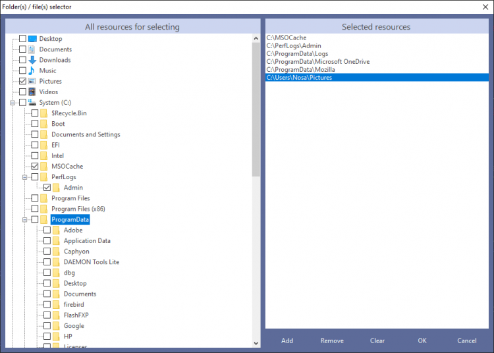This screenshot has height=353, width=494.
Task: Check the Program Files checkbox
Action: 35,198
